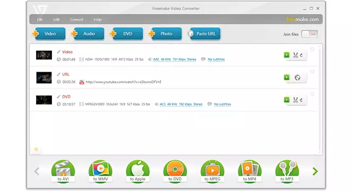The image size is (352, 191).
Task: Select the to MP4 conversion icon
Action: 250,171
